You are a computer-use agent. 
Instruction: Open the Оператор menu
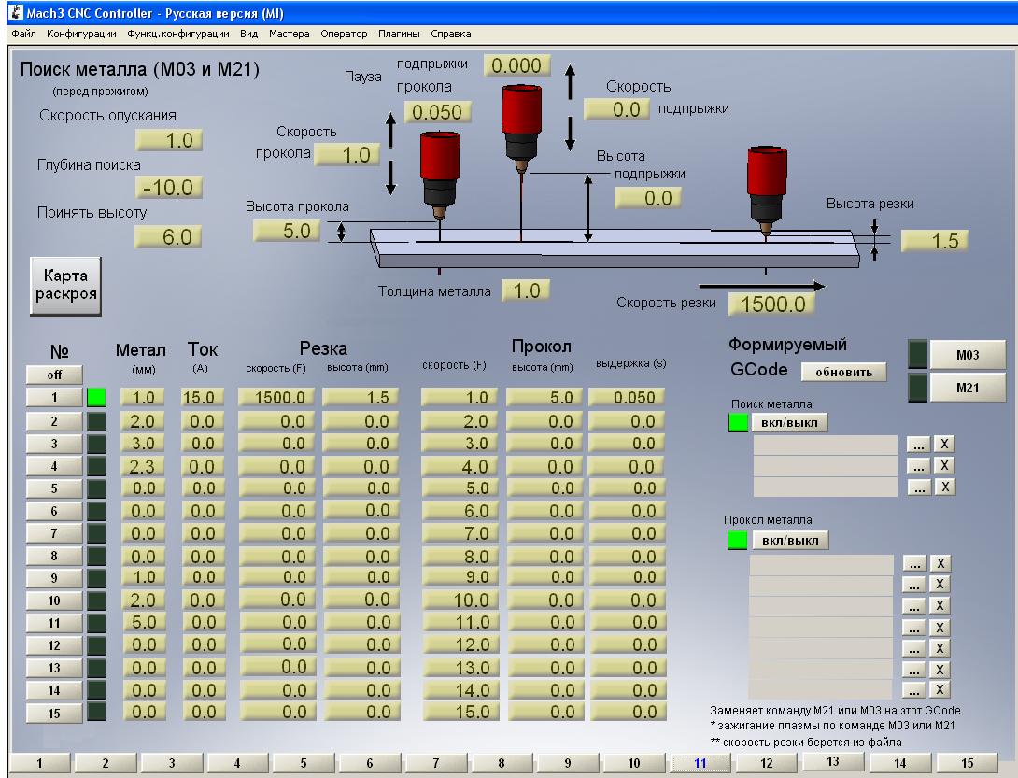(x=344, y=34)
